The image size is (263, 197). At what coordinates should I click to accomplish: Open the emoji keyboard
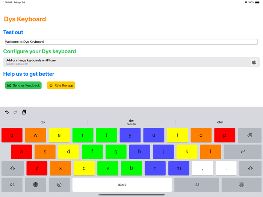click(59, 185)
